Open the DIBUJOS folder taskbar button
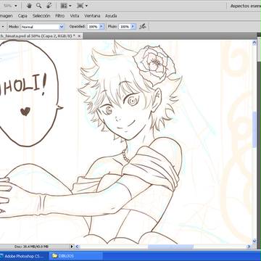Screen dimensions: 261x261 [x=76, y=256]
